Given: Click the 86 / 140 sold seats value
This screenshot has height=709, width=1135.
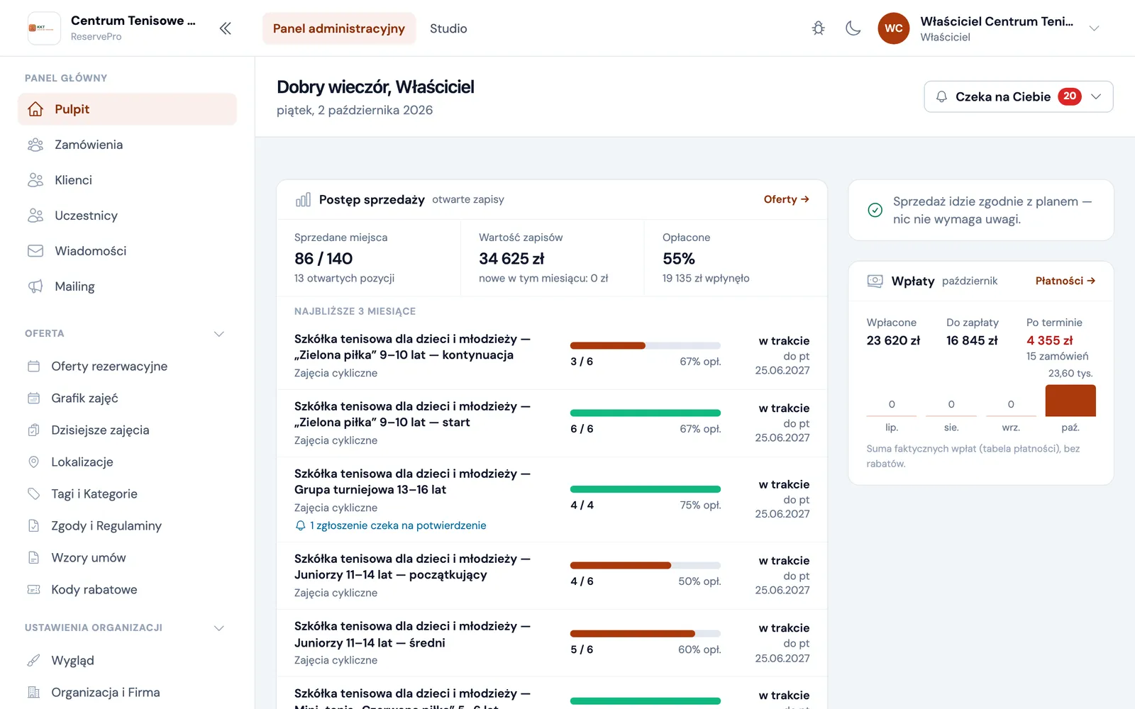Looking at the screenshot, I should coord(323,259).
